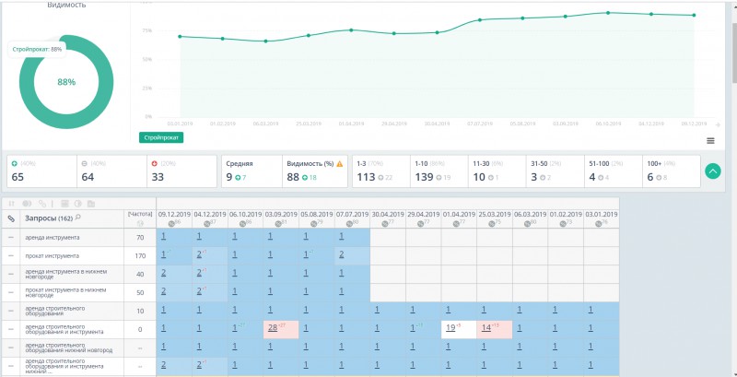Click dash marker in 'прокат инструмента в нижнем новгороде' row

pos(11,293)
